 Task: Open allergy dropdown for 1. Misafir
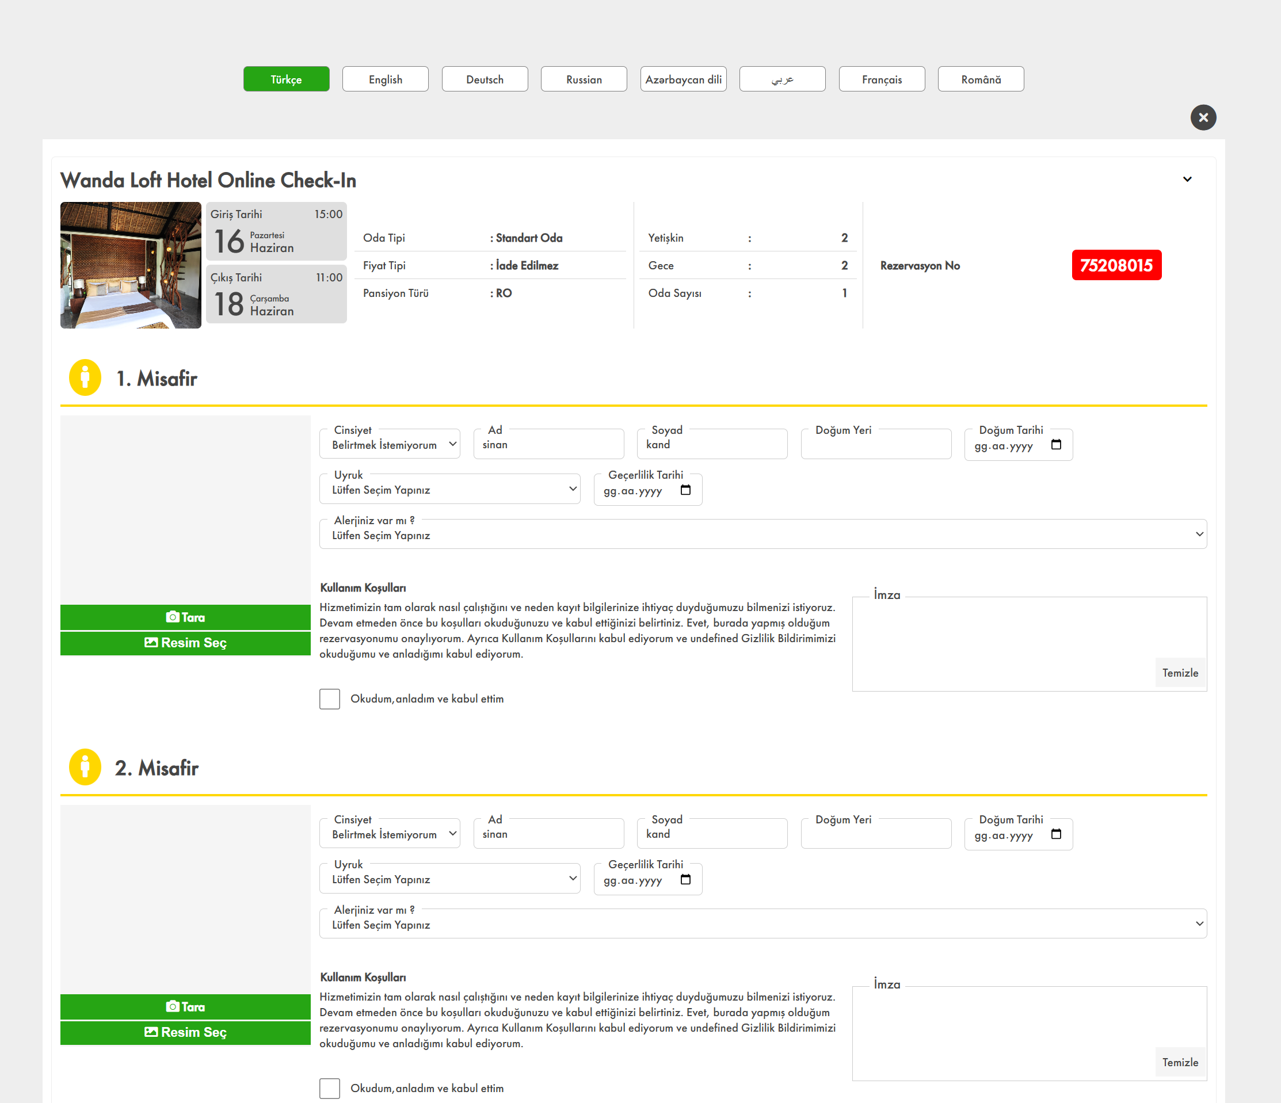pos(762,534)
